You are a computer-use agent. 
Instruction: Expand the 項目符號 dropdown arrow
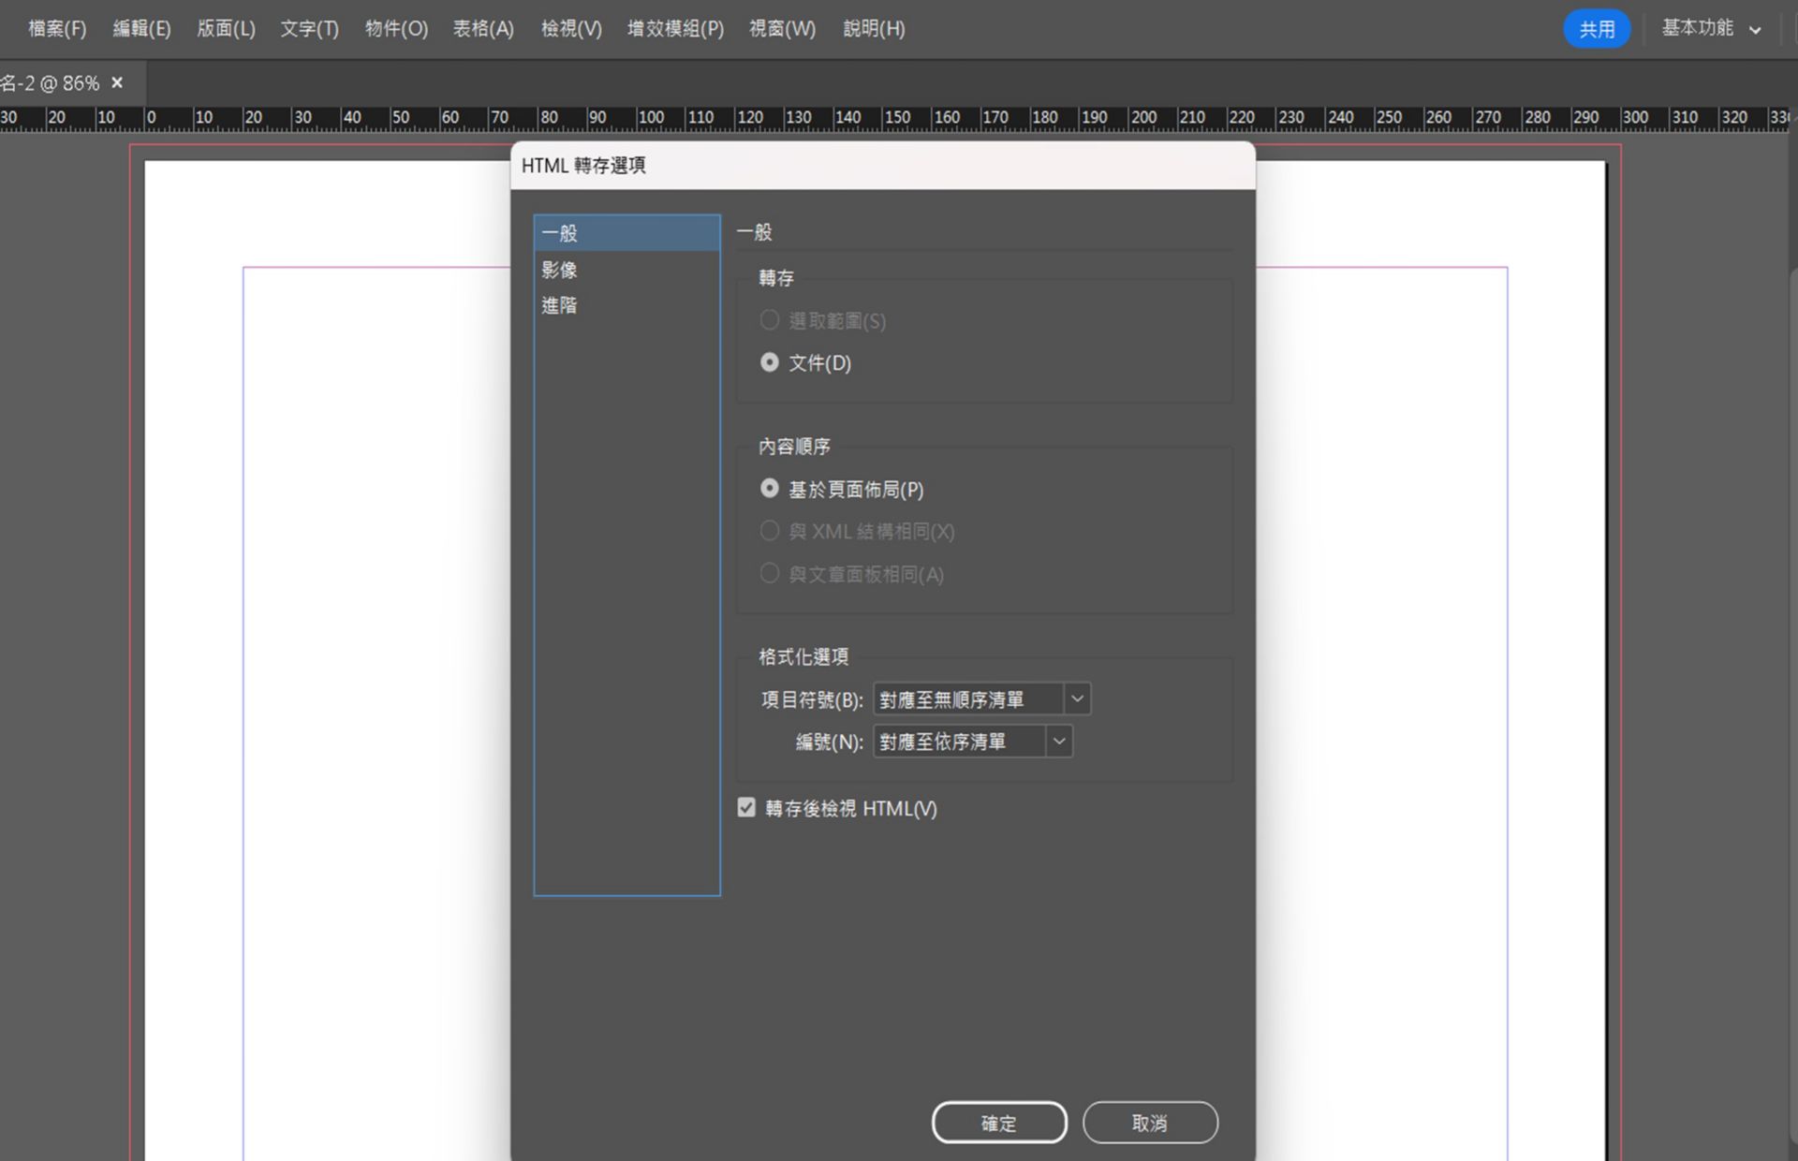[x=1077, y=698]
